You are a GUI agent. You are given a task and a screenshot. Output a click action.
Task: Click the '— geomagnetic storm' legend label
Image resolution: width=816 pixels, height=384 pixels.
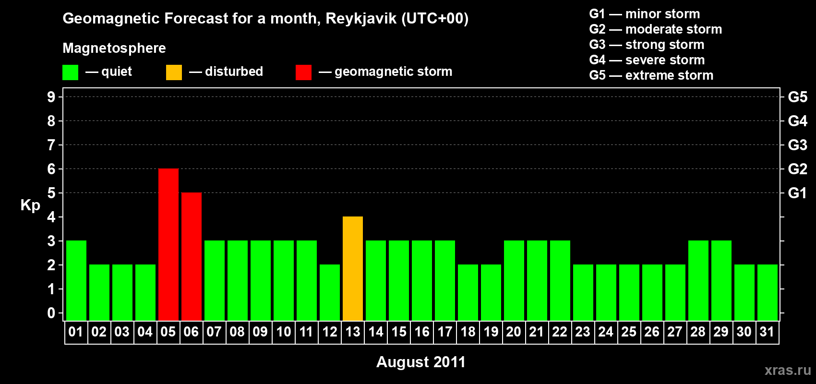(385, 72)
